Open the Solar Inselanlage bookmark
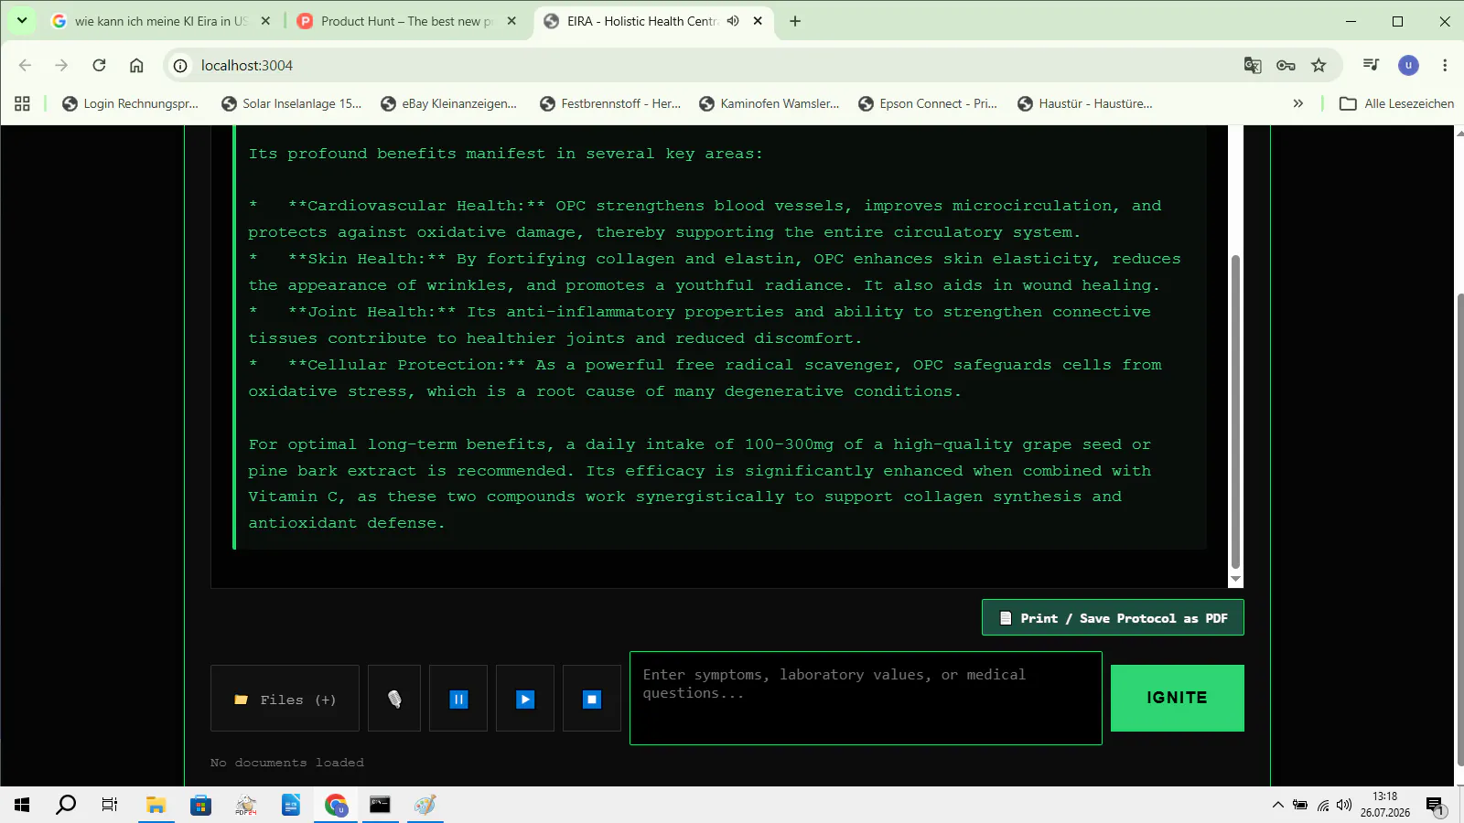Viewport: 1464px width, 823px height. point(291,103)
